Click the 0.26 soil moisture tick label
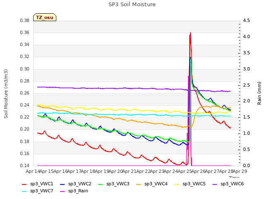The image size is (265, 199). (25, 93)
